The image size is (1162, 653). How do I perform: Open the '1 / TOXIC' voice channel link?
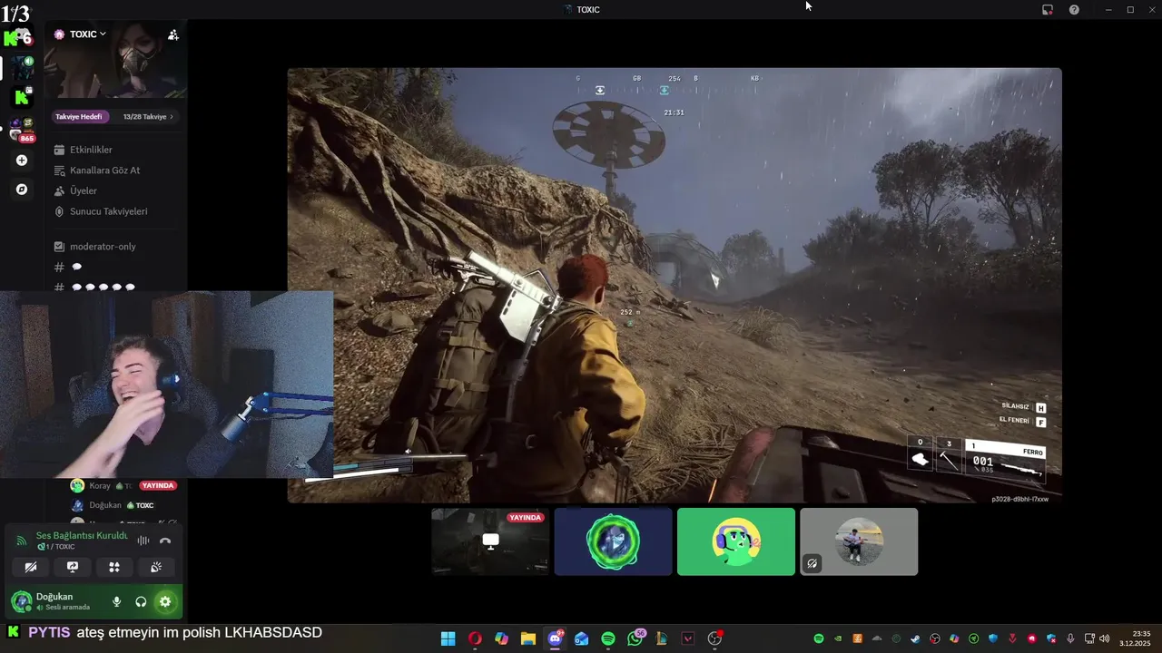[x=56, y=547]
